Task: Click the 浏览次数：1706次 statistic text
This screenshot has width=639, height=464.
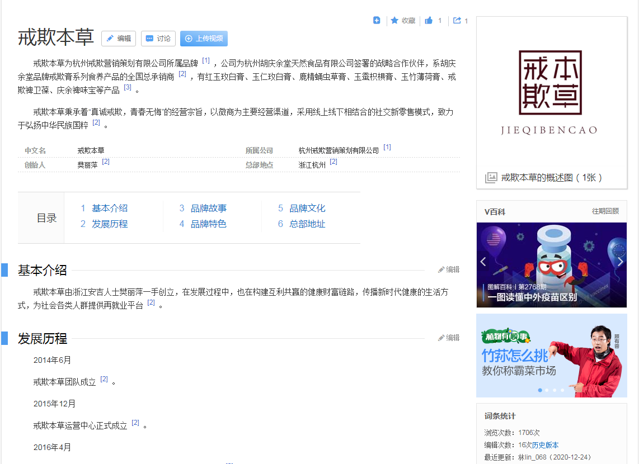Action: click(x=512, y=433)
